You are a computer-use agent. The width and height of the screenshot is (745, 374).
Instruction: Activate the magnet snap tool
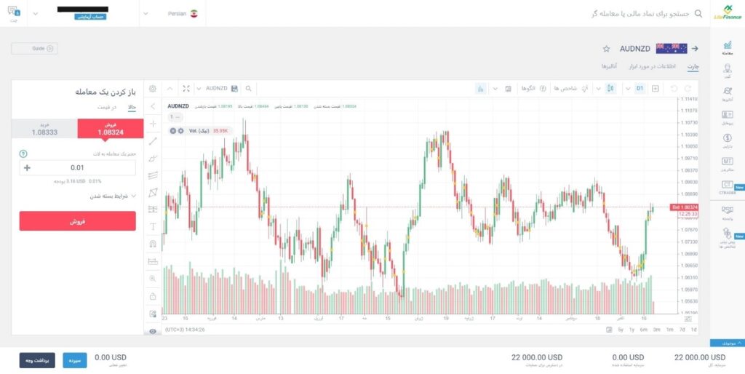(x=153, y=244)
